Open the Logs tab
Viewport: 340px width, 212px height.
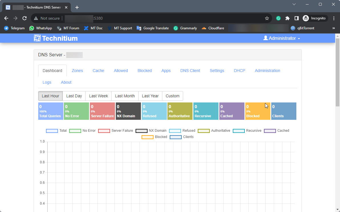47,83
